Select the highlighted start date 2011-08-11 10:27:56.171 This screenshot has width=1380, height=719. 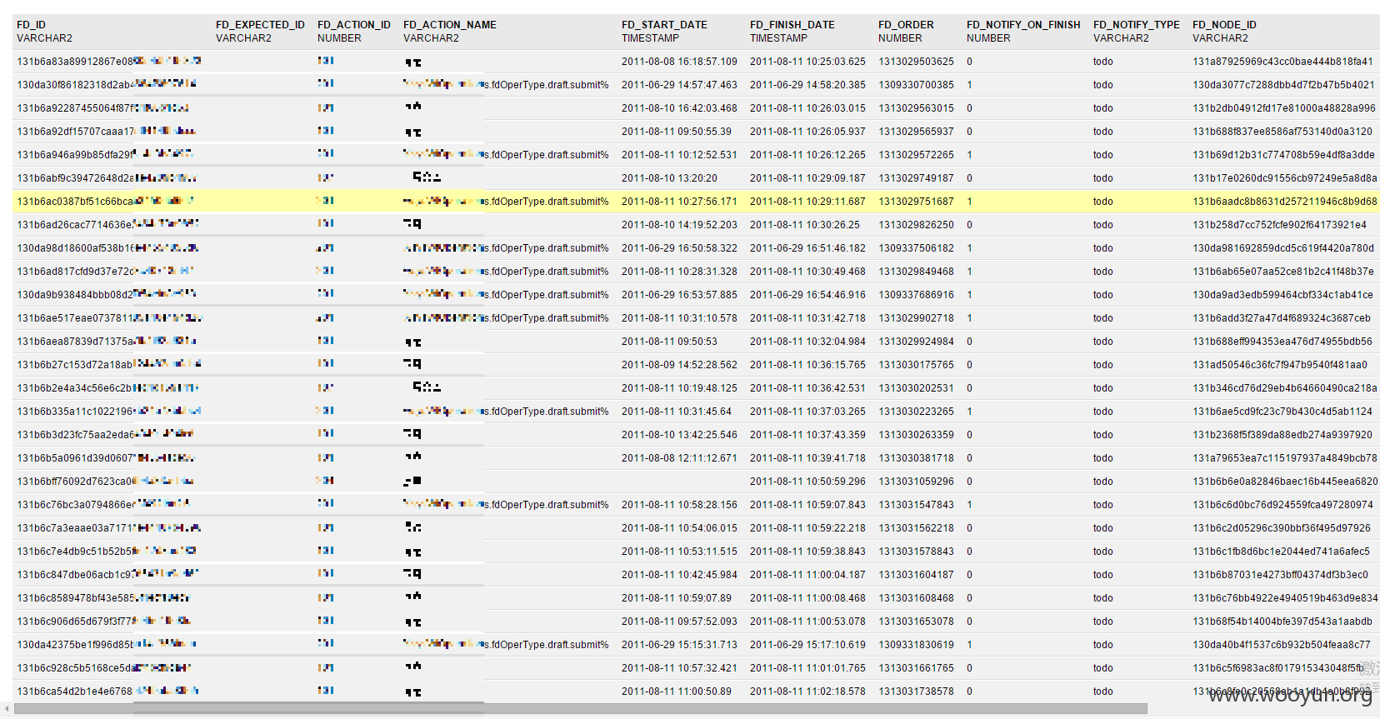coord(679,202)
